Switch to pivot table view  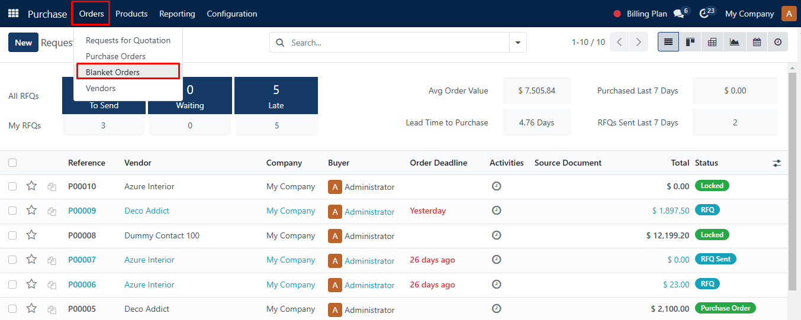point(712,42)
